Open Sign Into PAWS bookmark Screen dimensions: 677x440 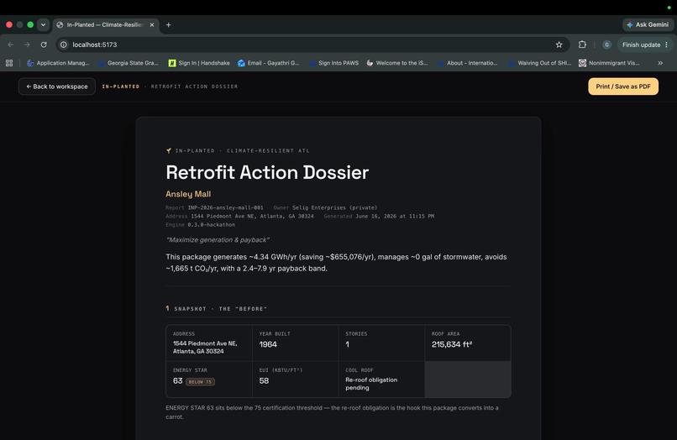click(x=333, y=63)
